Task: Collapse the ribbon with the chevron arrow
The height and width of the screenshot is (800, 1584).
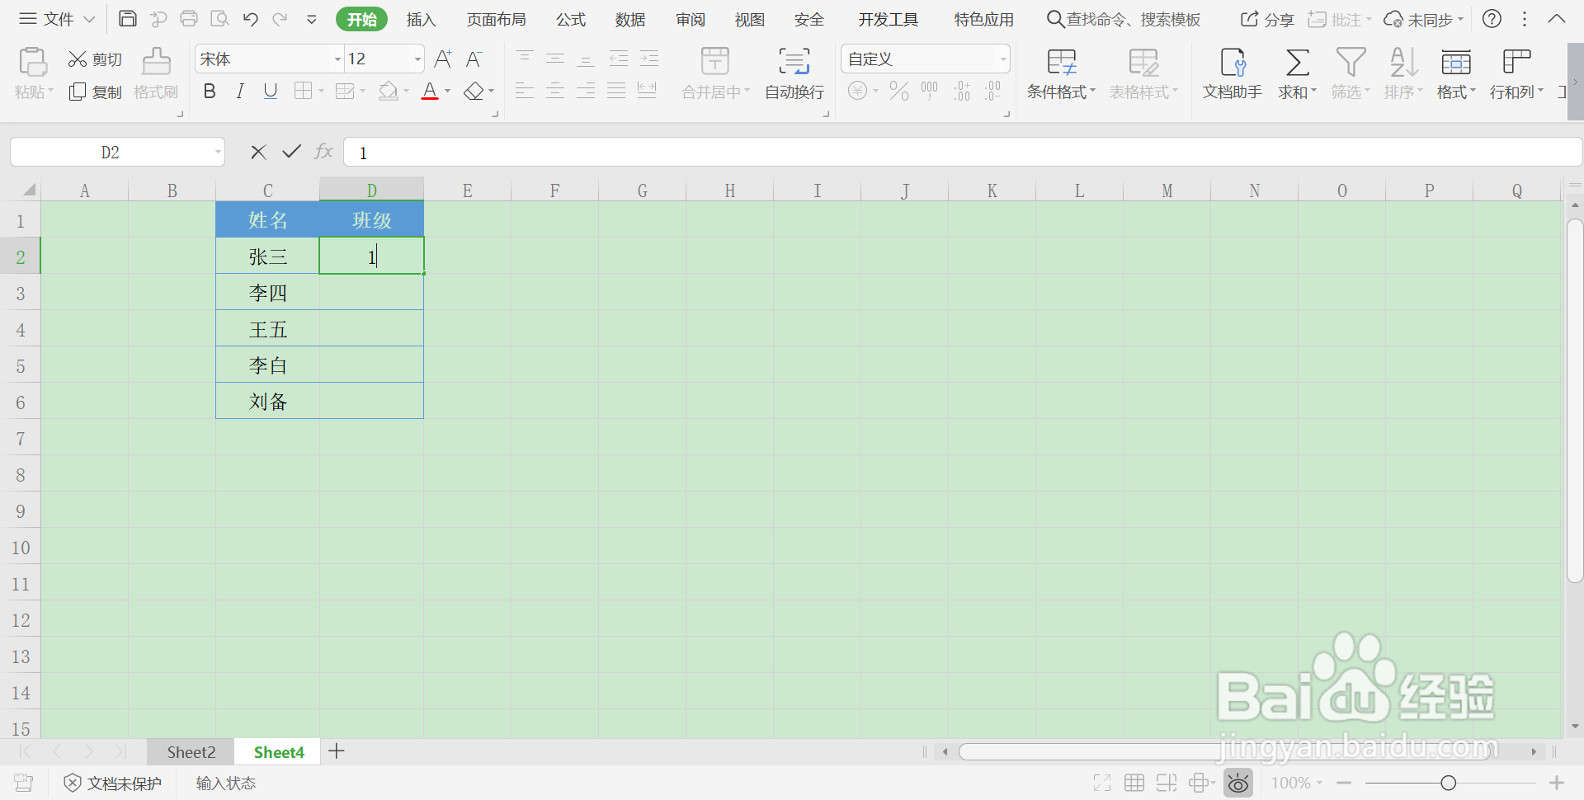Action: [x=1557, y=18]
